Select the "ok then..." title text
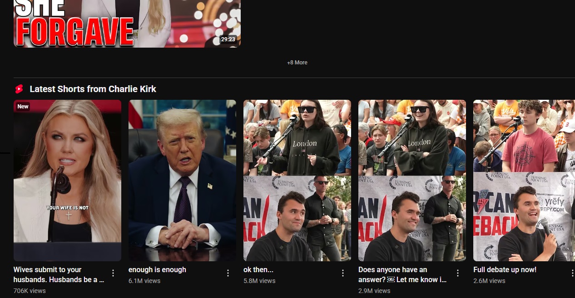This screenshot has height=298, width=575. click(x=258, y=269)
